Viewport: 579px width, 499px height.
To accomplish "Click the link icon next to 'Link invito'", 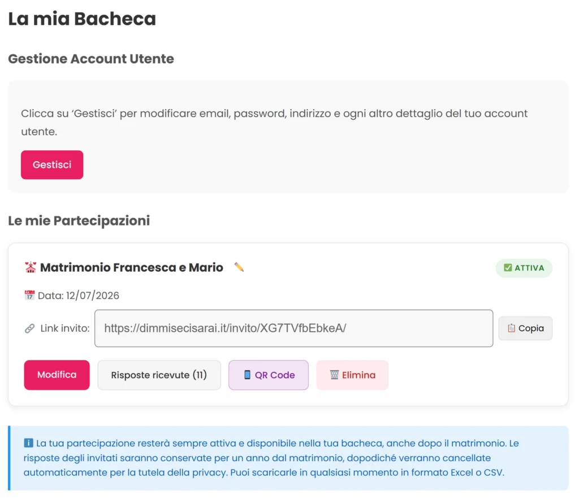I will point(29,328).
